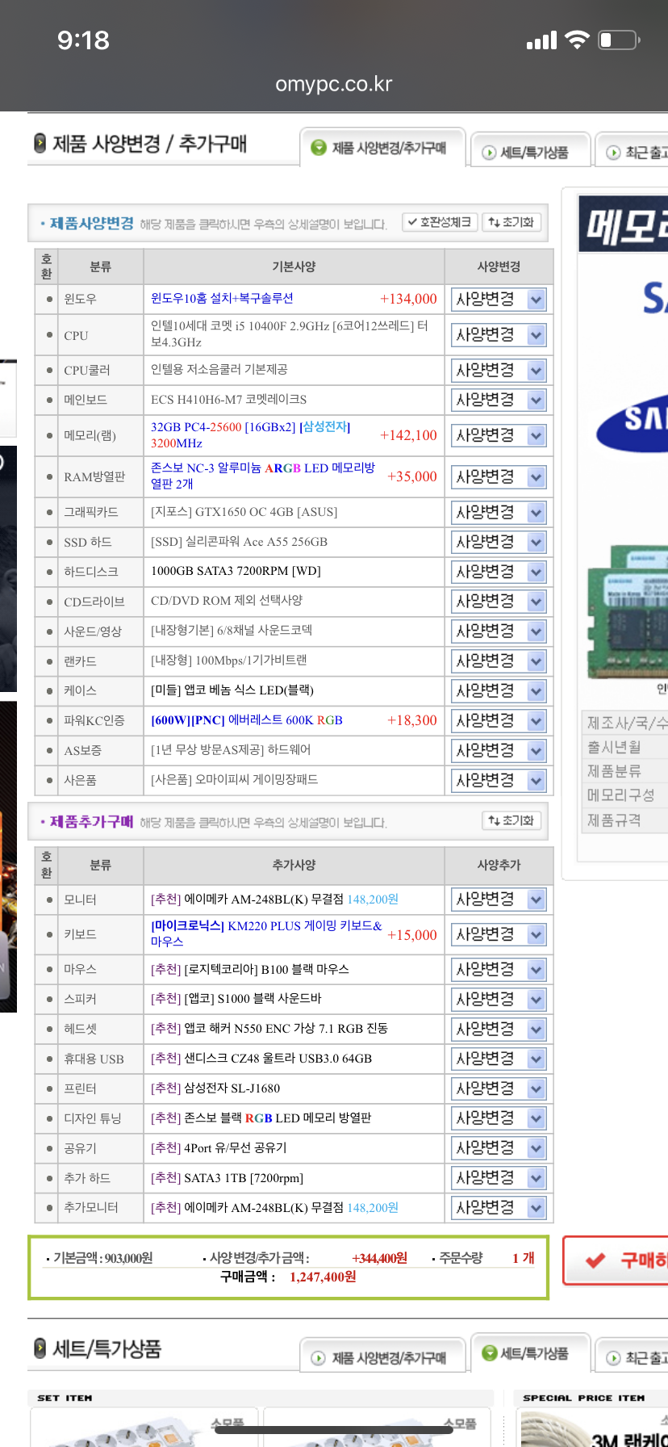Image resolution: width=668 pixels, height=1447 pixels.
Task: Open 사양변경 dropdown for 그래픽카드 row
Action: [x=499, y=513]
